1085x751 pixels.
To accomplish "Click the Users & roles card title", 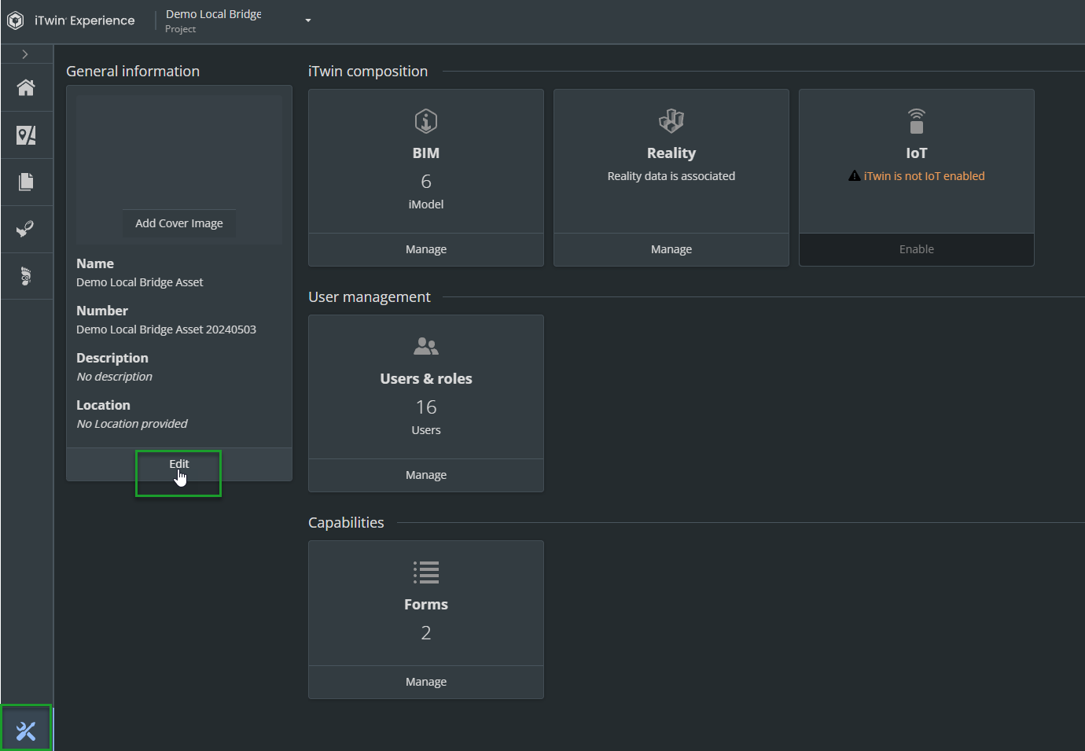I will coord(426,379).
